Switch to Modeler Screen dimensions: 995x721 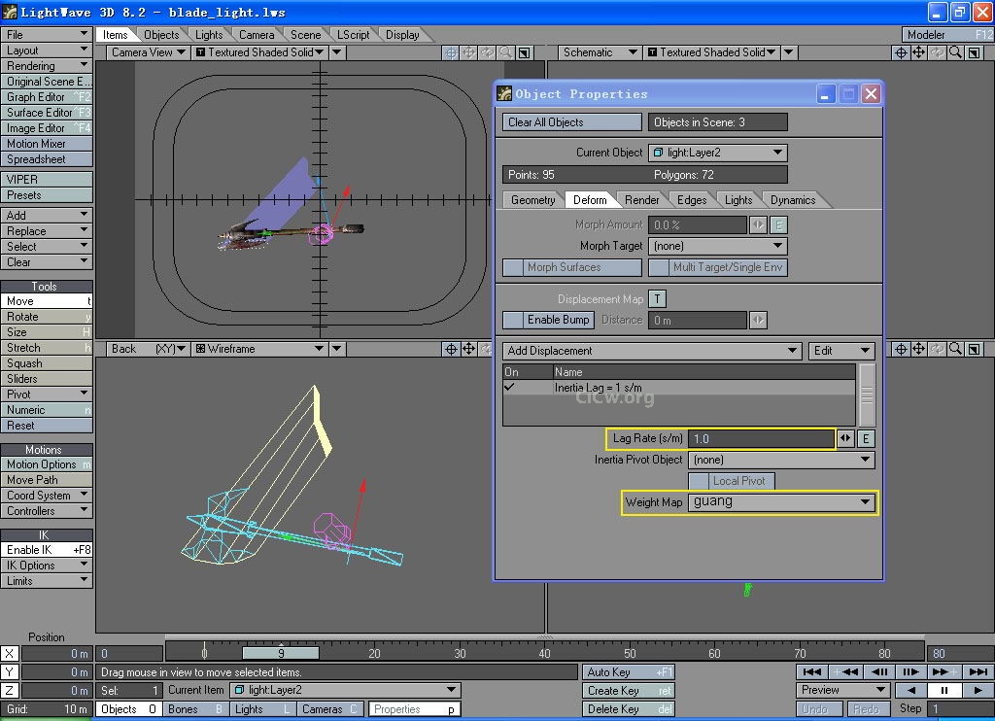(947, 35)
